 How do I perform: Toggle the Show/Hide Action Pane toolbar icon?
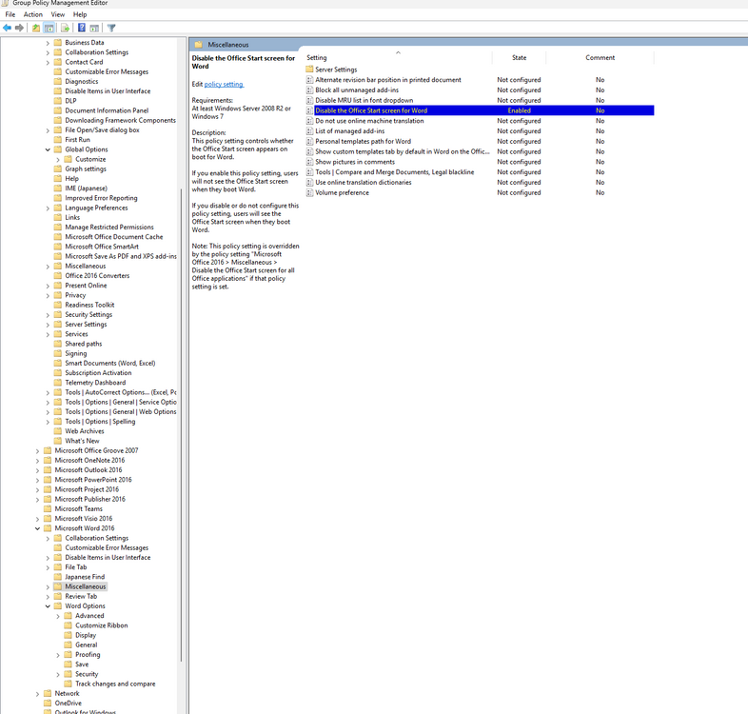pos(94,29)
